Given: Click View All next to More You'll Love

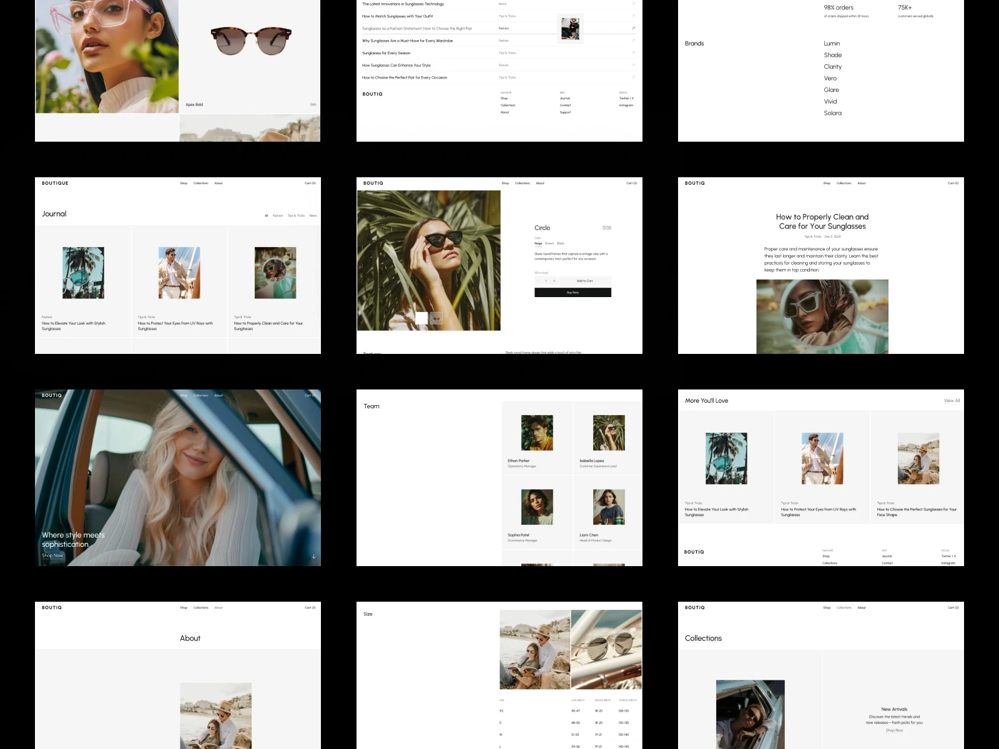Looking at the screenshot, I should [x=952, y=401].
